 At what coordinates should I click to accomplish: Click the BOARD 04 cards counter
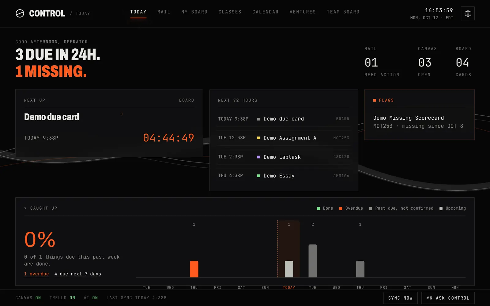(x=463, y=62)
